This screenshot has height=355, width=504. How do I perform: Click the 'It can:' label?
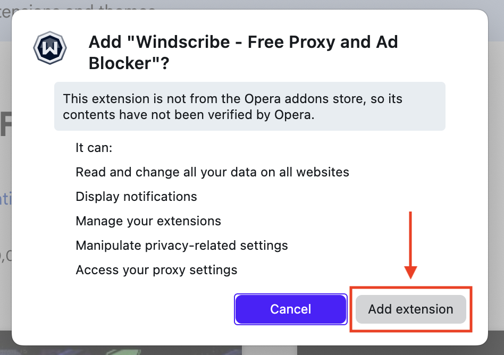point(94,148)
